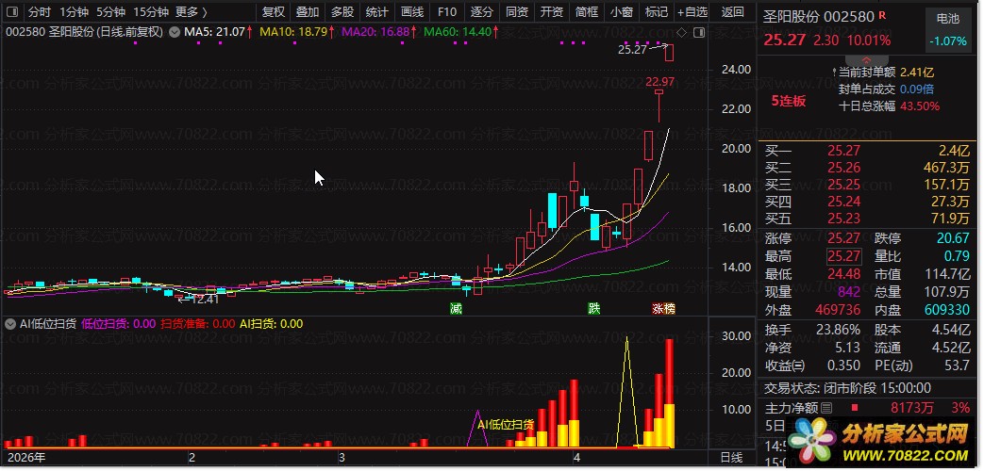Click the 减 signal marker on chart

tap(456, 308)
